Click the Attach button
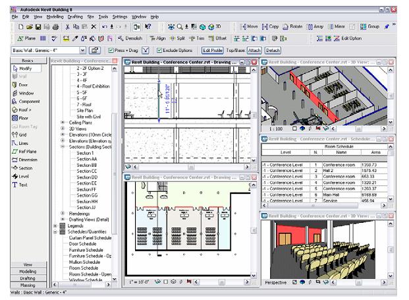The height and width of the screenshot is (300, 409). 254,50
